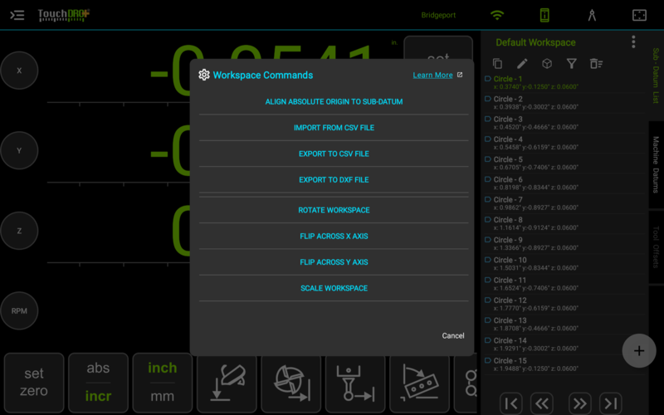The height and width of the screenshot is (415, 664).
Task: Go forward with double-right arrow button
Action: coord(579,403)
